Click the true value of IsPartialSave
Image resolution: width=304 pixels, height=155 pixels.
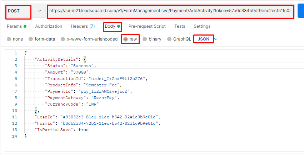(x=84, y=130)
